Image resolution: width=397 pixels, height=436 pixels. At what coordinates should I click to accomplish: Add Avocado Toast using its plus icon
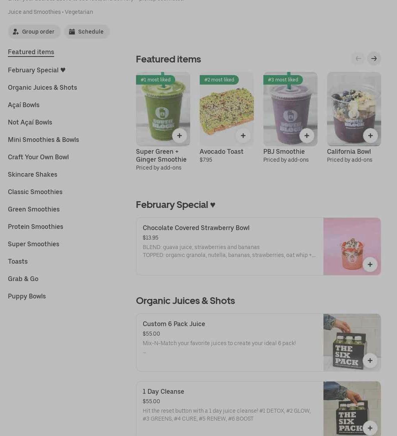pyautogui.click(x=243, y=136)
